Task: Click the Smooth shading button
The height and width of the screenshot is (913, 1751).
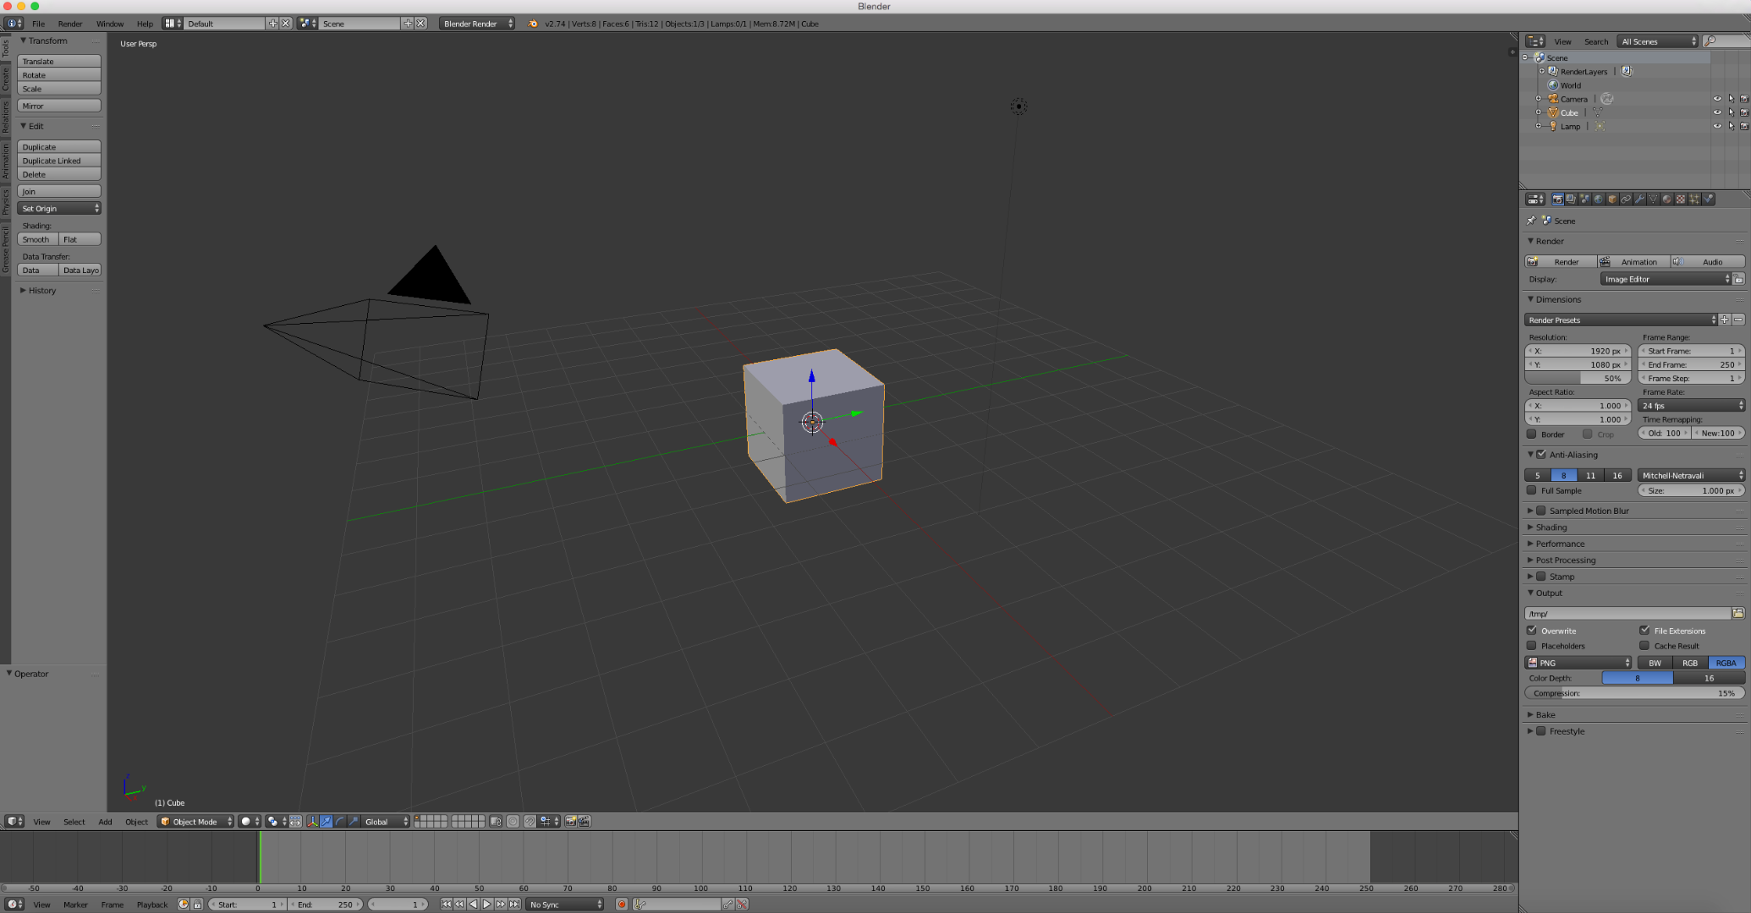Action: tap(36, 239)
